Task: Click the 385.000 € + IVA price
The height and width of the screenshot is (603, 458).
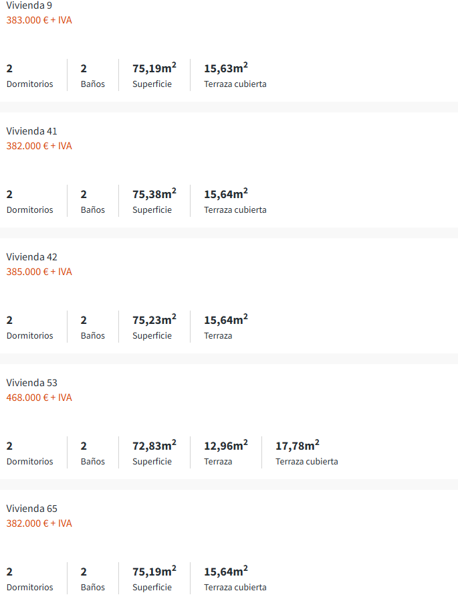Action: pos(39,272)
